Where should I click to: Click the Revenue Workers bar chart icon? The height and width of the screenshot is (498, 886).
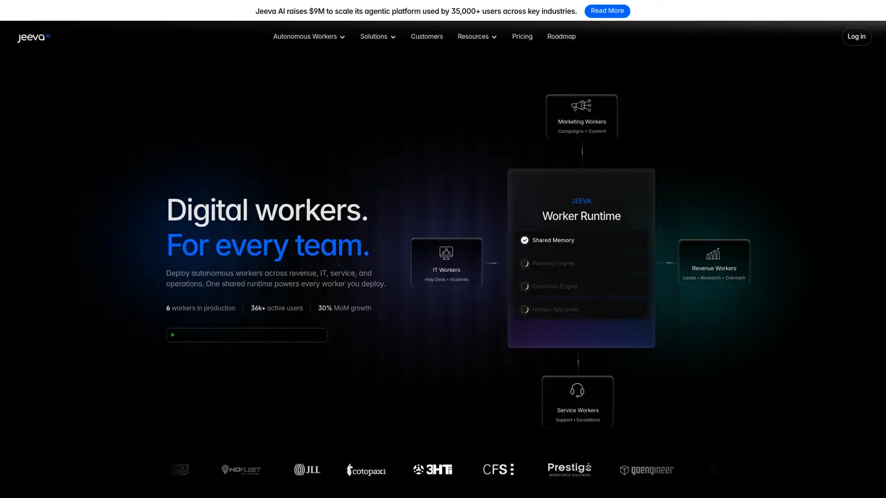[714, 254]
